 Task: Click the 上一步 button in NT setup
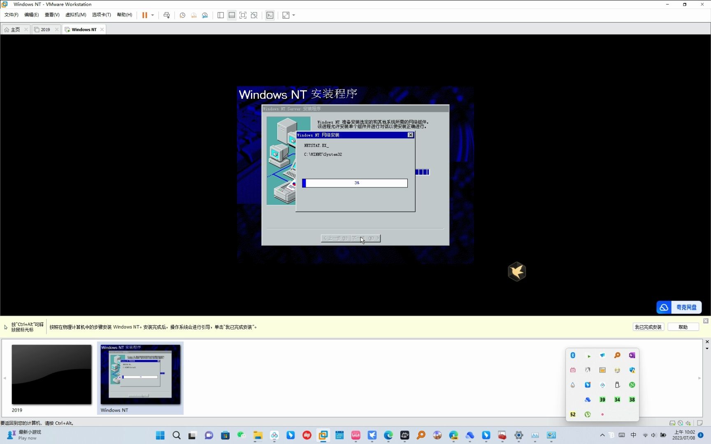336,238
